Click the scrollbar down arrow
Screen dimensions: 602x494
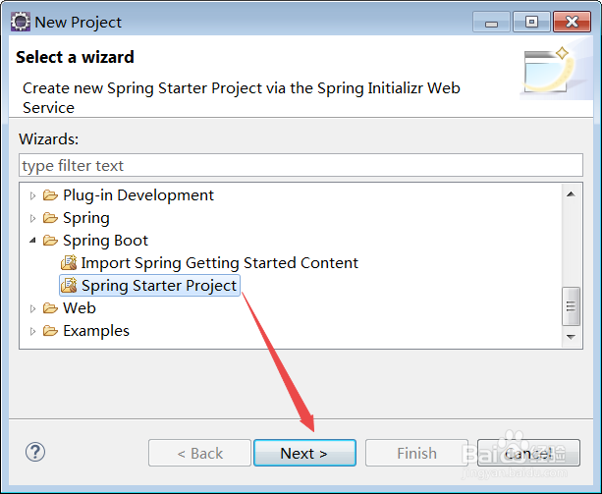tap(571, 336)
